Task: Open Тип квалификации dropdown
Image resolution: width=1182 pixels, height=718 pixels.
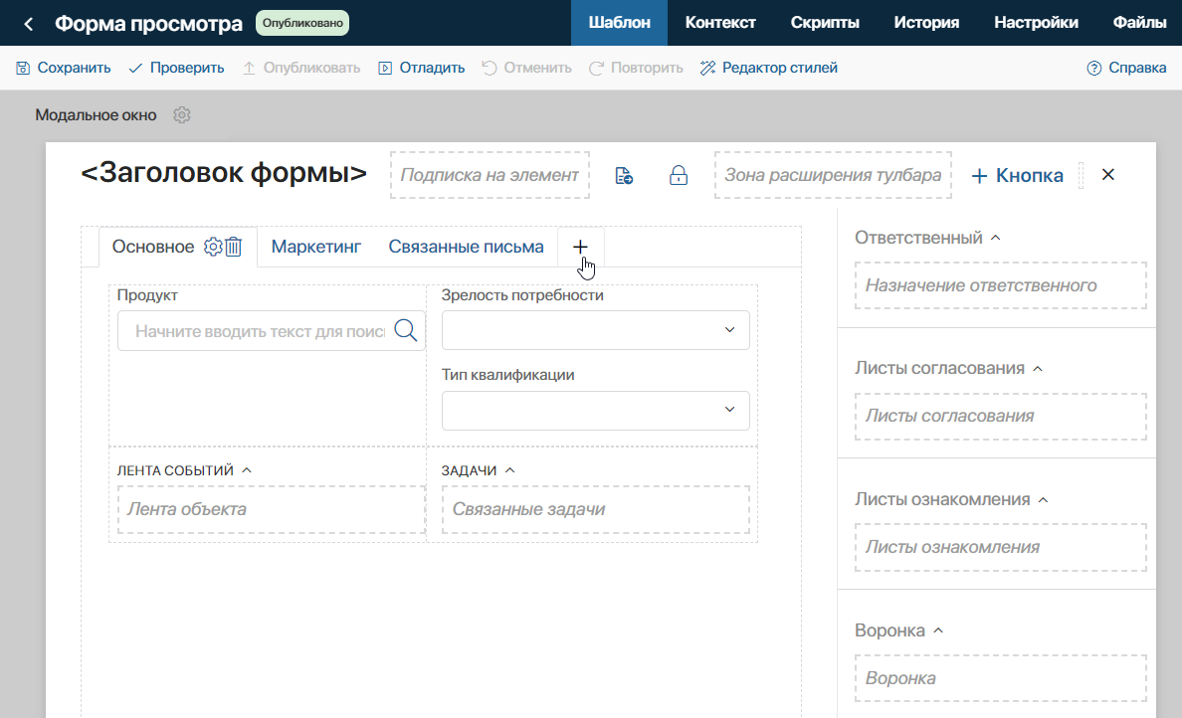Action: tap(596, 410)
